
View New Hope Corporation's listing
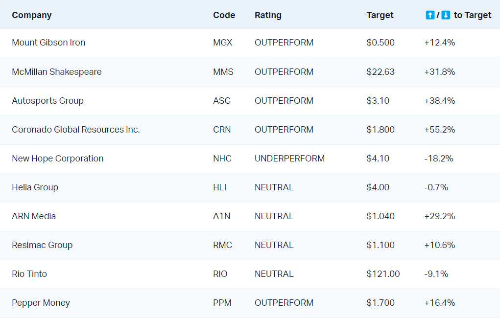pyautogui.click(x=57, y=159)
